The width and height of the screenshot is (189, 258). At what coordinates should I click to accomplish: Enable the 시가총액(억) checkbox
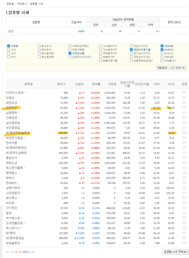pyautogui.click(x=101, y=46)
